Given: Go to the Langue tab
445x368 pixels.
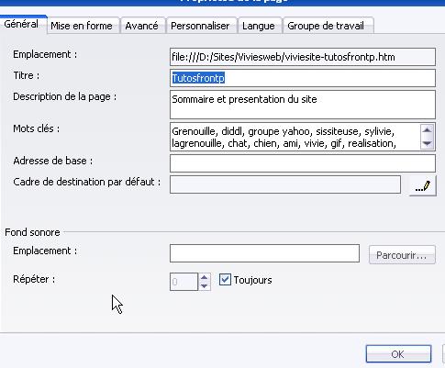Looking at the screenshot, I should point(259,26).
